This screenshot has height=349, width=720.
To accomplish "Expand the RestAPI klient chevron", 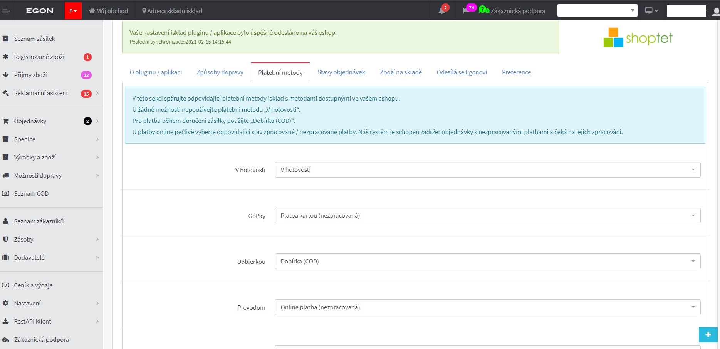I will click(x=97, y=321).
